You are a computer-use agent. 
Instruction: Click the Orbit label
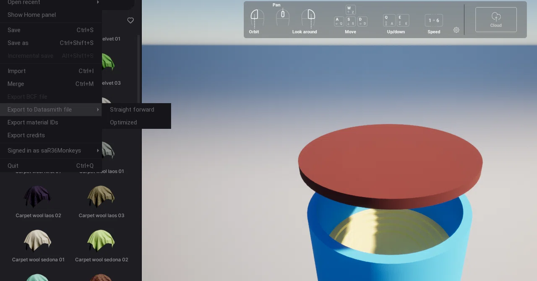coord(254,32)
